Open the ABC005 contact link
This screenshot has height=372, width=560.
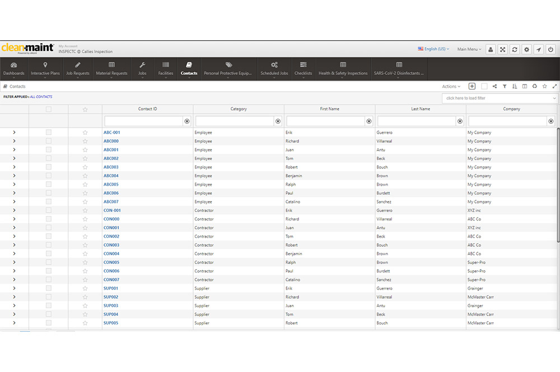coord(111,185)
